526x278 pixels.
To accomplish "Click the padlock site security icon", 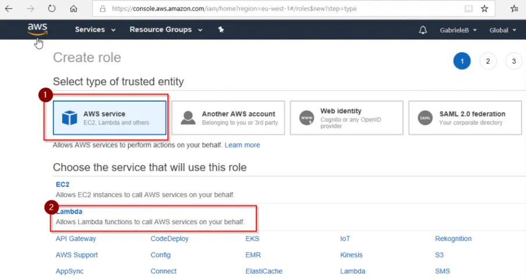I will [103, 9].
